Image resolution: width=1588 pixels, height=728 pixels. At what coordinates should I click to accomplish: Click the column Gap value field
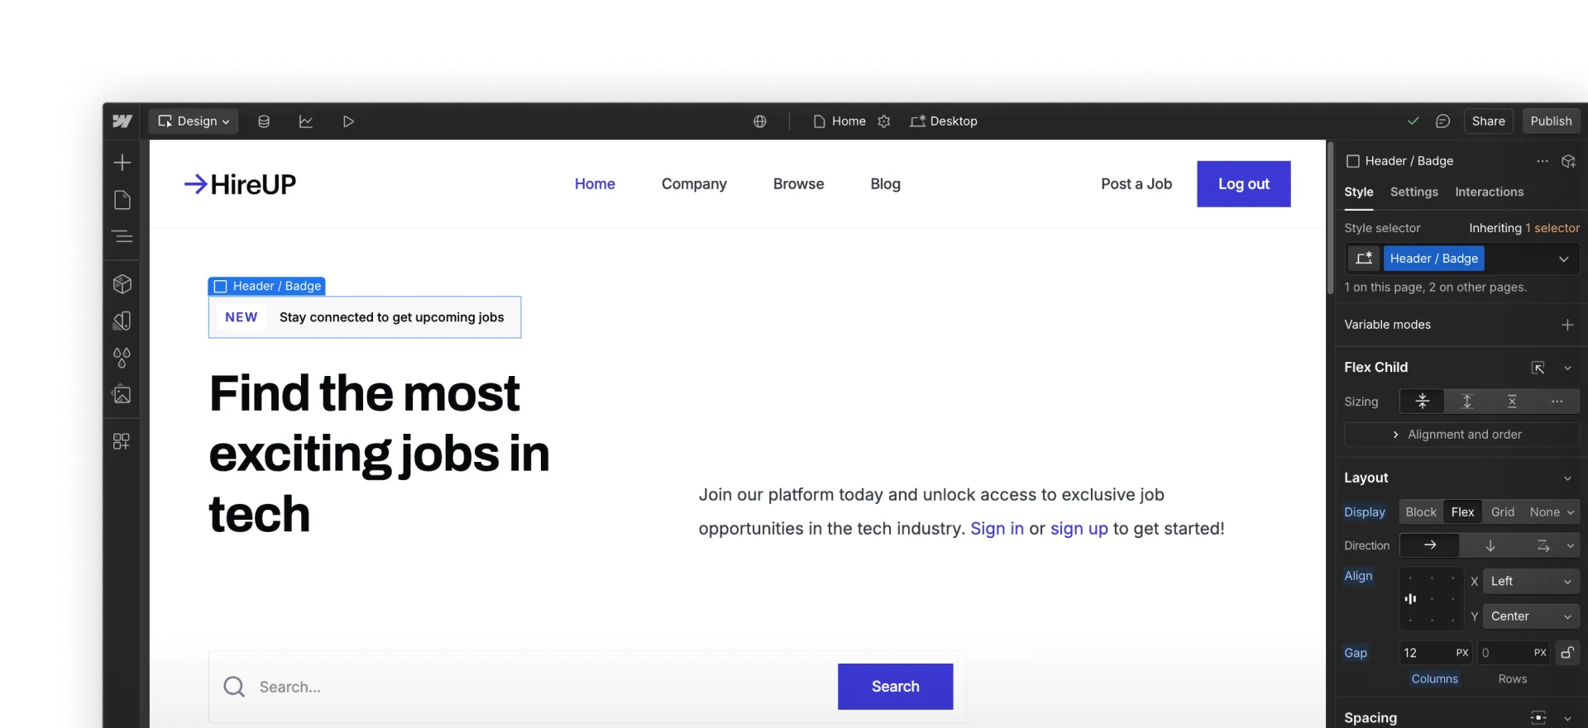point(1425,653)
